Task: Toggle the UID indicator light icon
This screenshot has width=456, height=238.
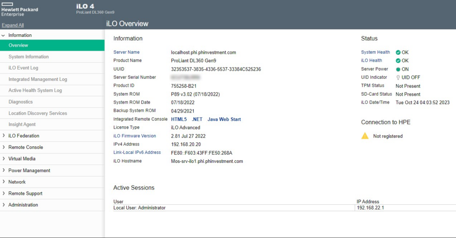Action: pos(398,77)
